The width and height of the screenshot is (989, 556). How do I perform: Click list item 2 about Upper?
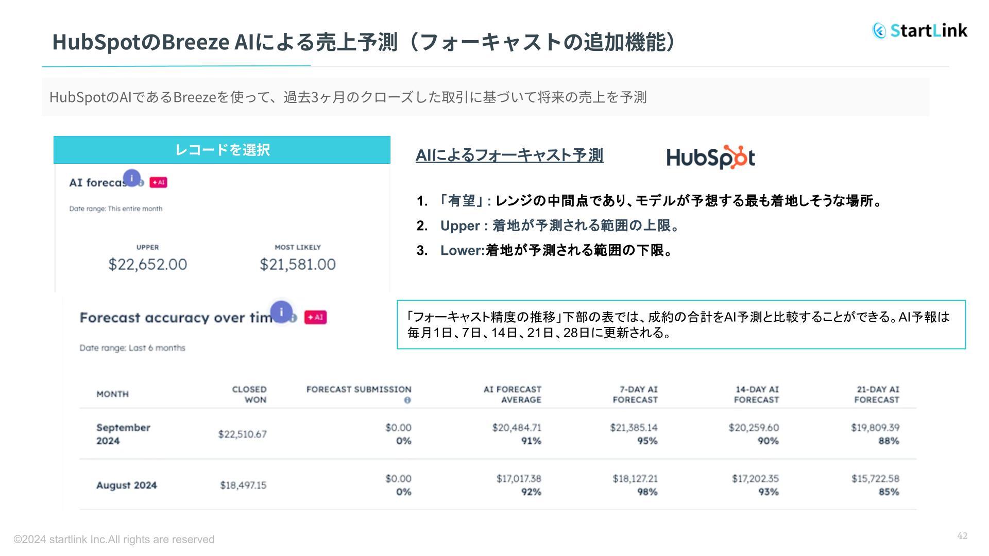(548, 225)
